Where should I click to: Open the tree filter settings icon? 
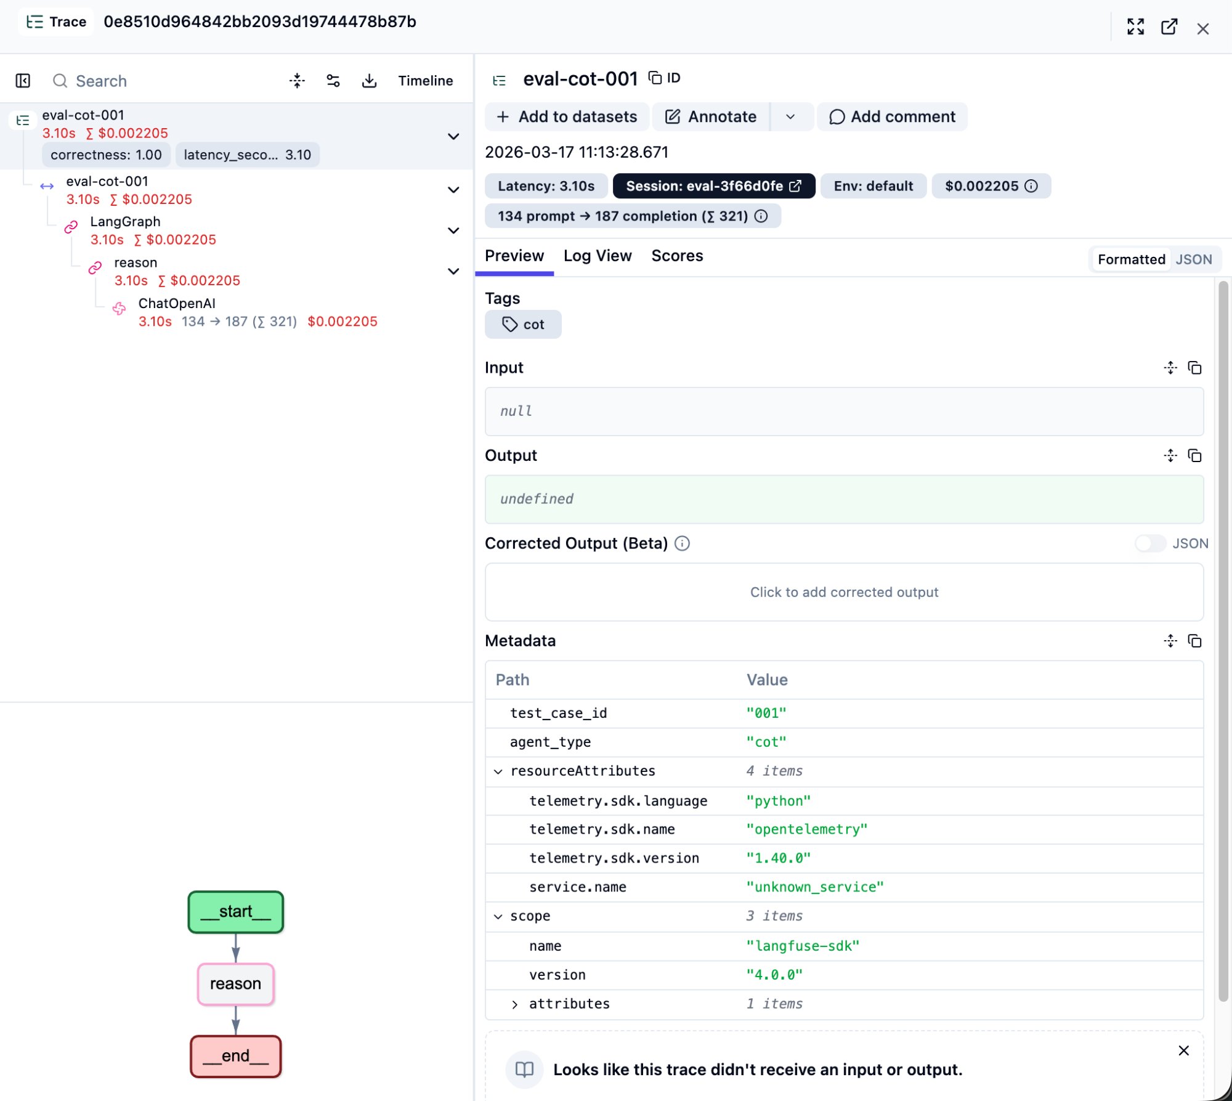tap(333, 81)
